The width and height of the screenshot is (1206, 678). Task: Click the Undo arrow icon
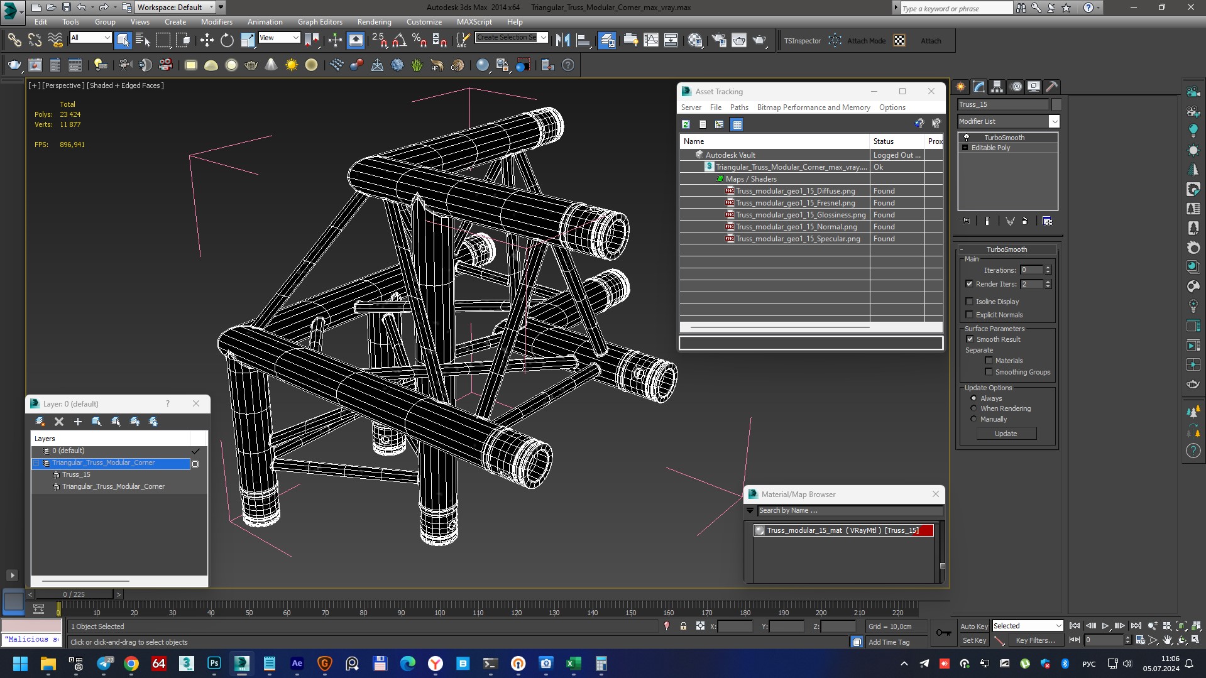[82, 8]
